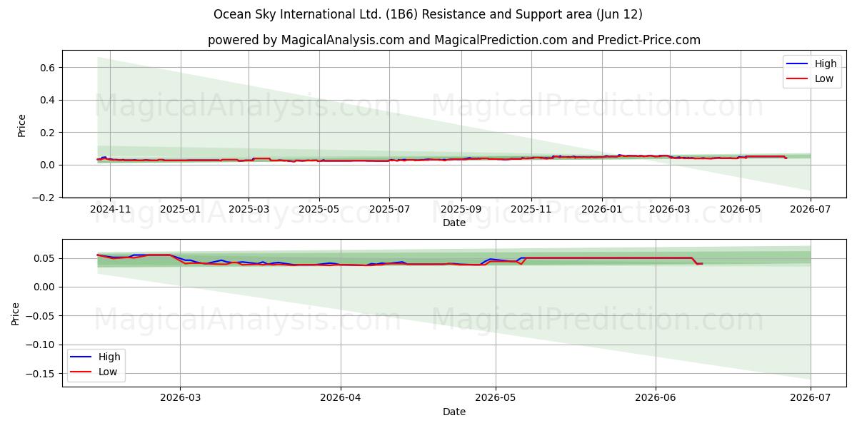The image size is (857, 428).
Task: Click the '2026-04' date label on the bottom chart
Action: 341,399
